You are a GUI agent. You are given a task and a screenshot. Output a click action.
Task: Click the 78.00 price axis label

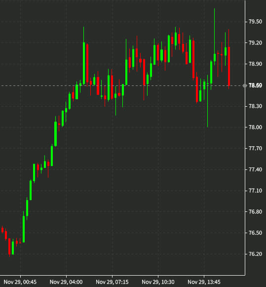256,127
